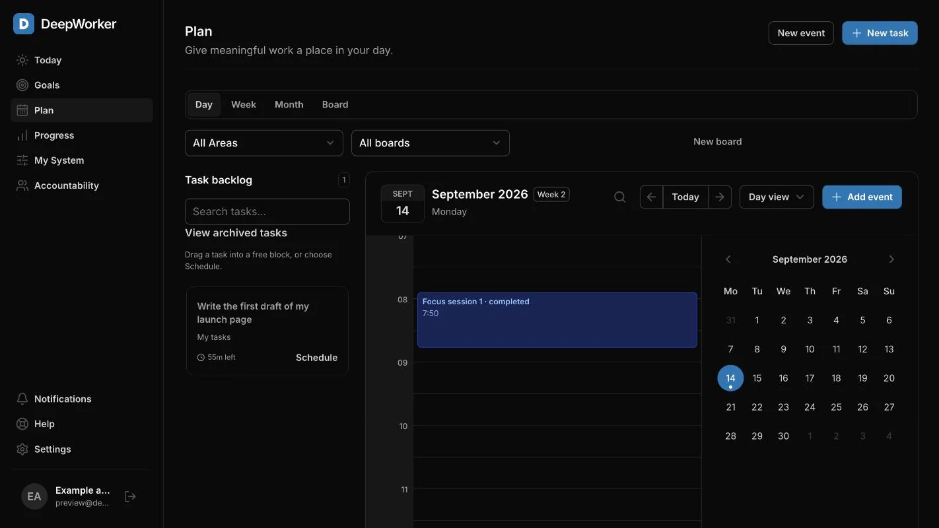Click the Accountability people icon
This screenshot has width=939, height=528.
22,185
